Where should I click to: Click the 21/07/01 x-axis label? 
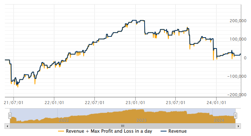[x=13, y=103]
